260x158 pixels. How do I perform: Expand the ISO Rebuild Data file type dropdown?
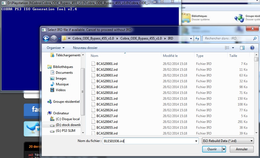pyautogui.click(x=228, y=141)
